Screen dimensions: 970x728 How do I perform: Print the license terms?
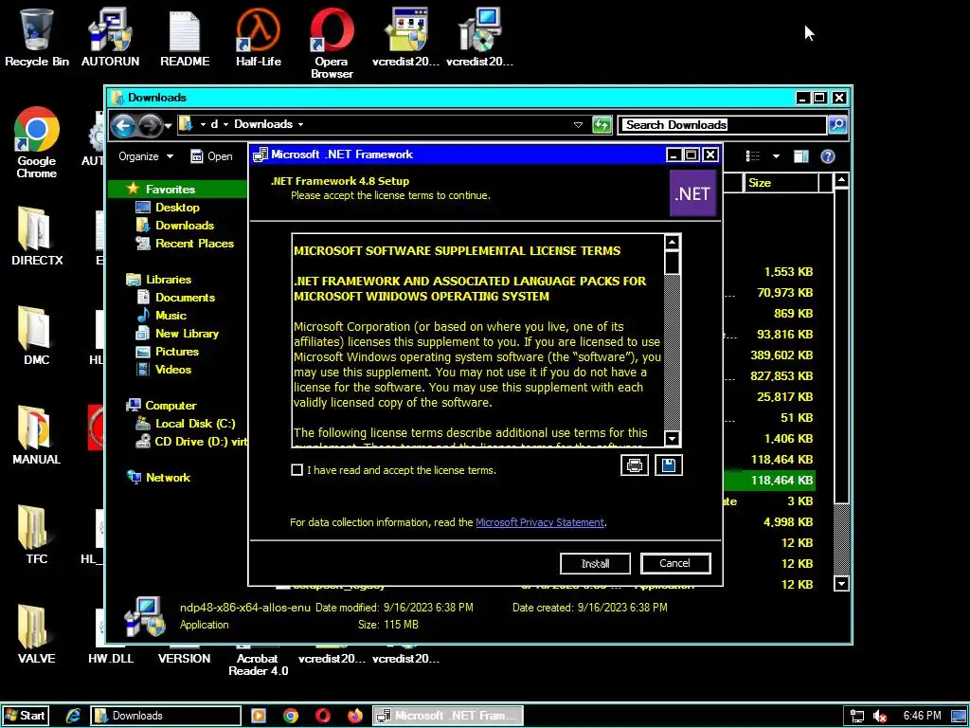(x=634, y=465)
